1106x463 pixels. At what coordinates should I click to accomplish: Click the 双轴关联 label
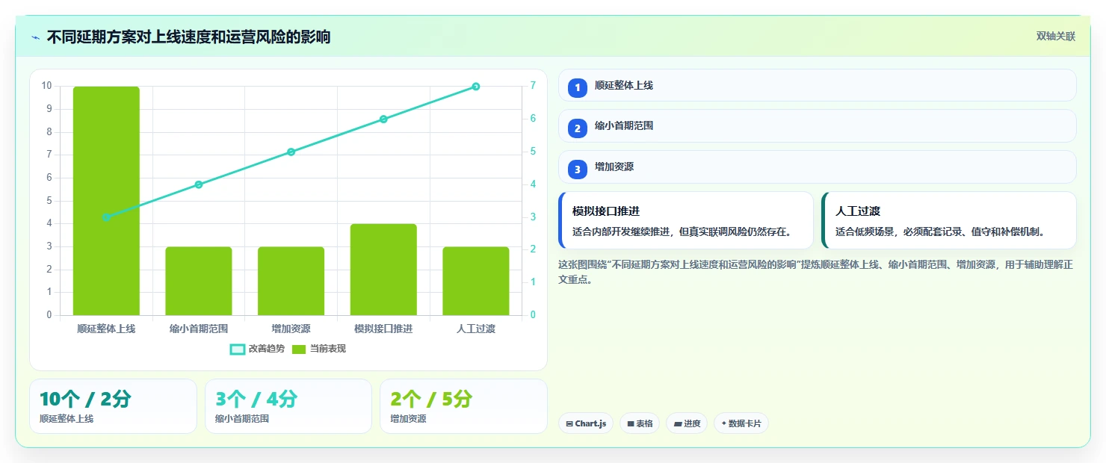tap(1055, 37)
